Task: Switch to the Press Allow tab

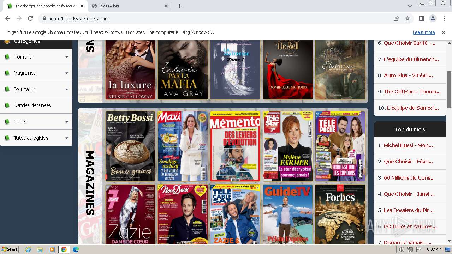Action: coord(129,6)
